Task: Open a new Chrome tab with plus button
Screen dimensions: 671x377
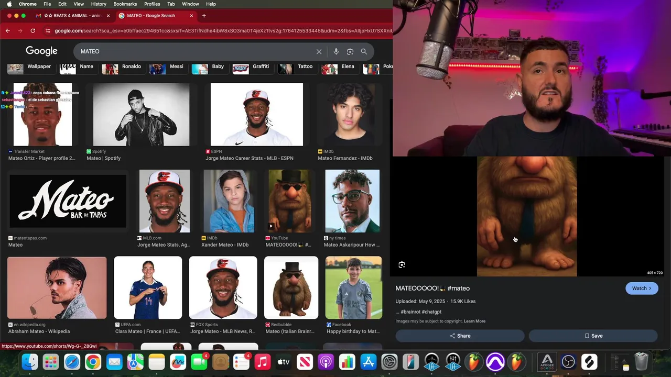Action: point(204,16)
